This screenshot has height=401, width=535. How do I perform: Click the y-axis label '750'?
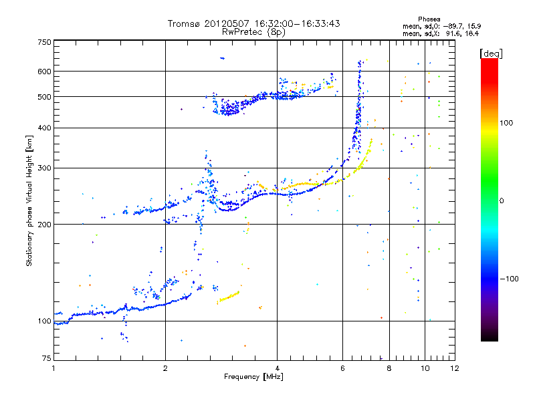tap(45, 42)
